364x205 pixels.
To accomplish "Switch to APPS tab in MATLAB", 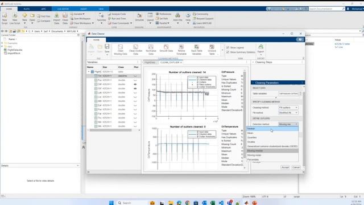I will point(43,9).
